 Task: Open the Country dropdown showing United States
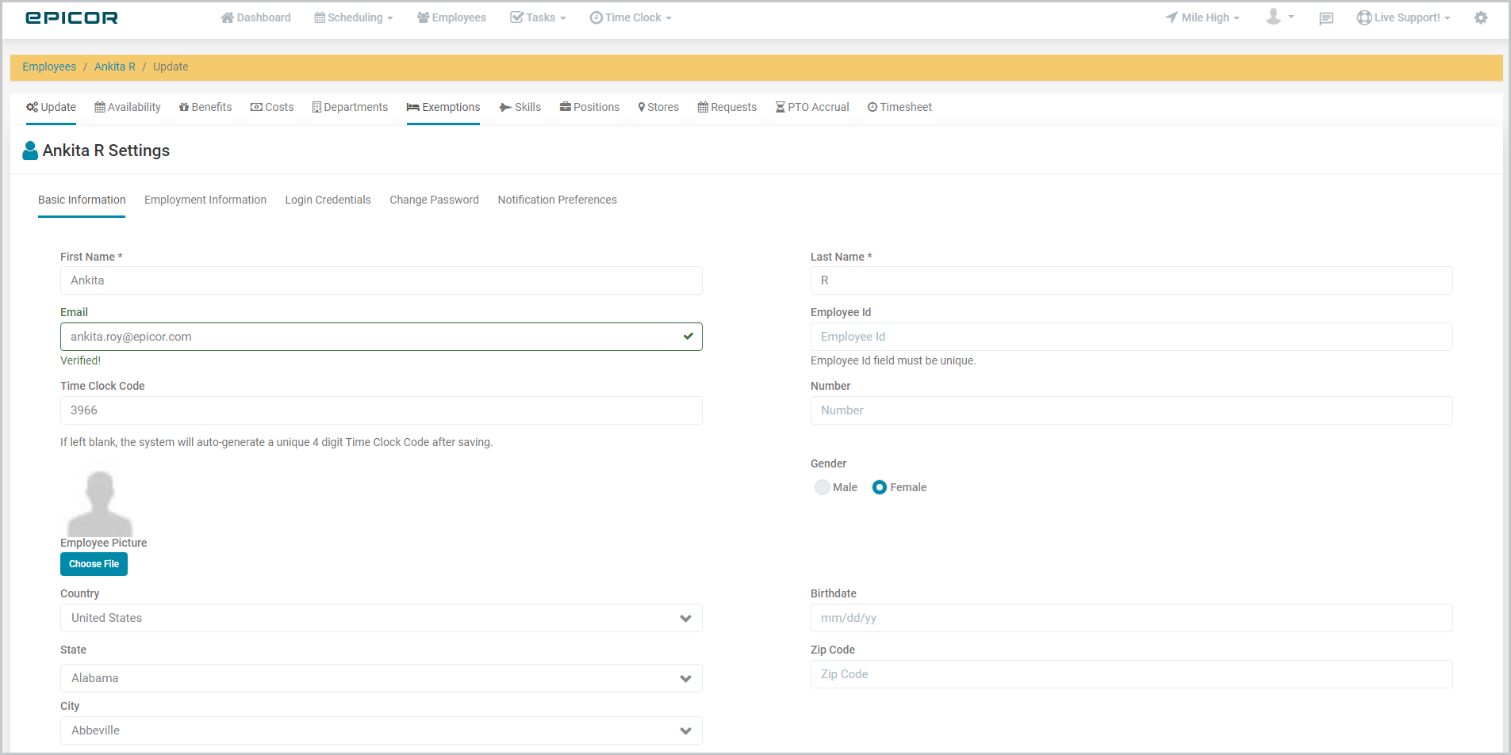coord(382,618)
